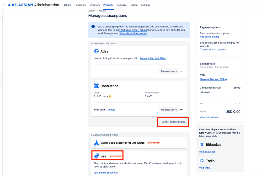Click the Payment options heading
This screenshot has height=176, width=262.
[210, 27]
